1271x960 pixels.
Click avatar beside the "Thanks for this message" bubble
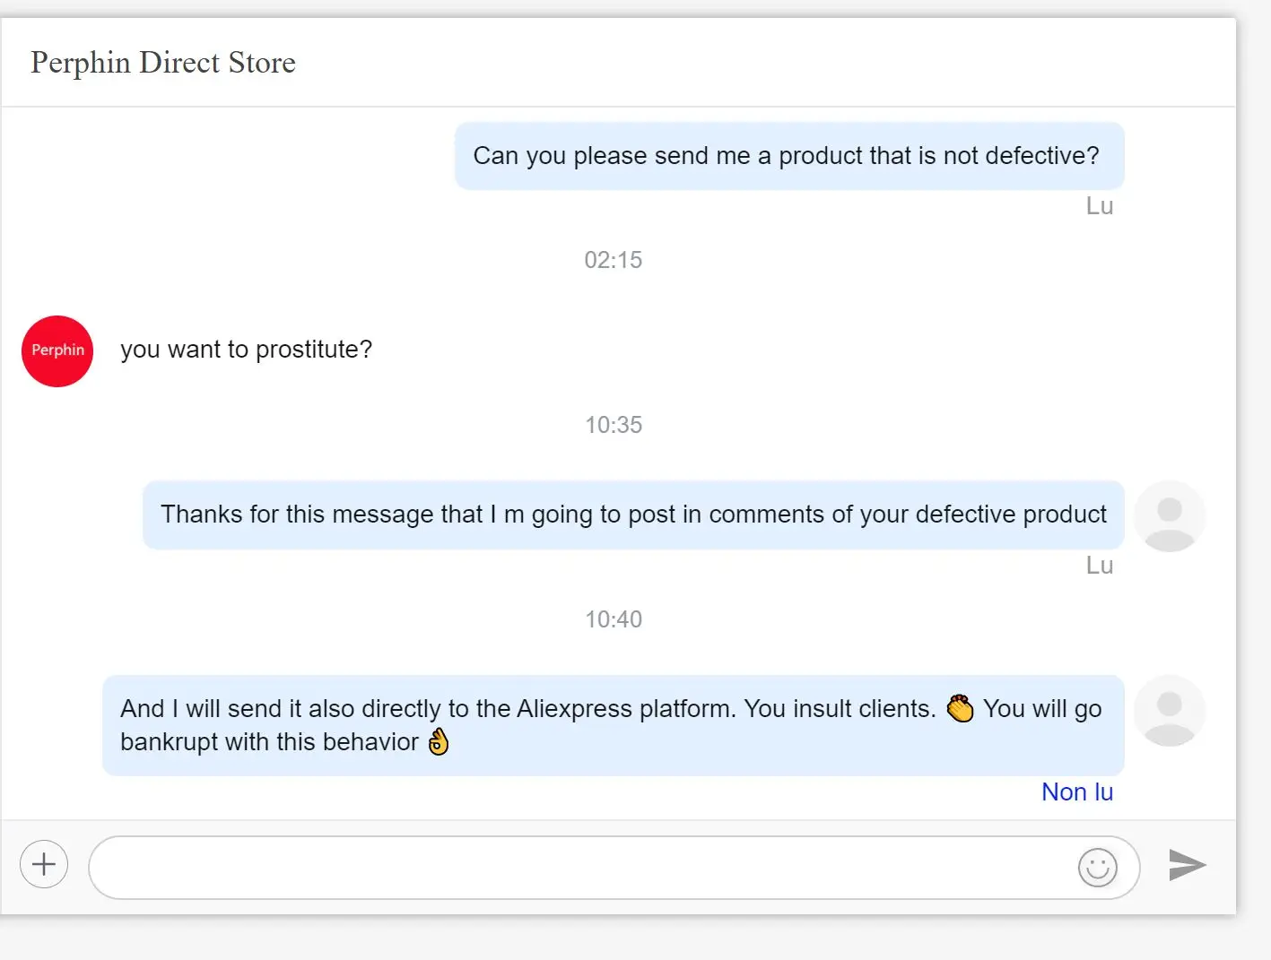[x=1169, y=516]
